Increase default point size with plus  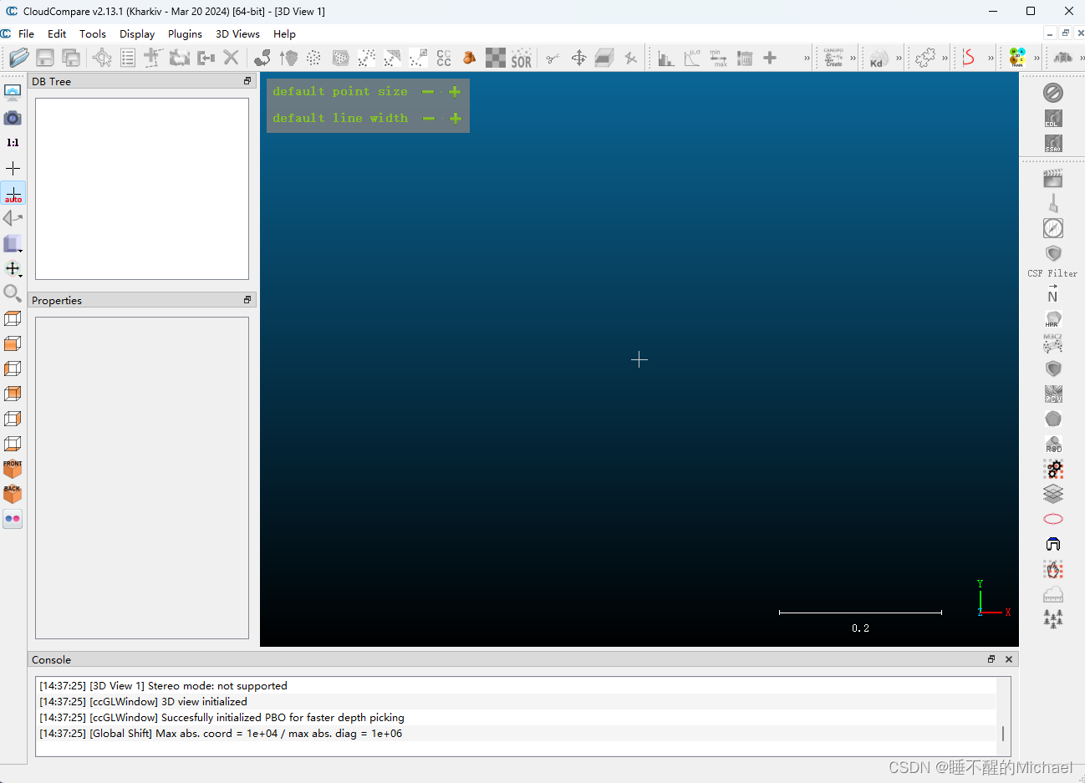[455, 92]
